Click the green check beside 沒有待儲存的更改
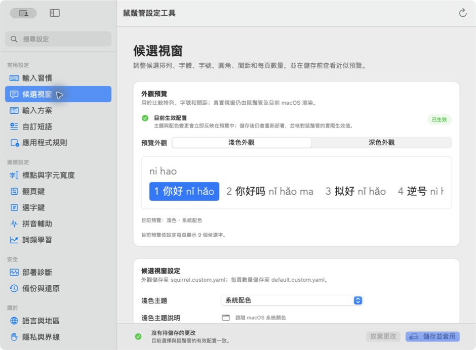476x350 pixels. point(138,336)
